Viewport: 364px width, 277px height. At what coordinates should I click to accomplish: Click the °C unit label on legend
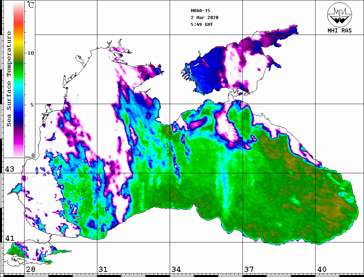pos(30,4)
